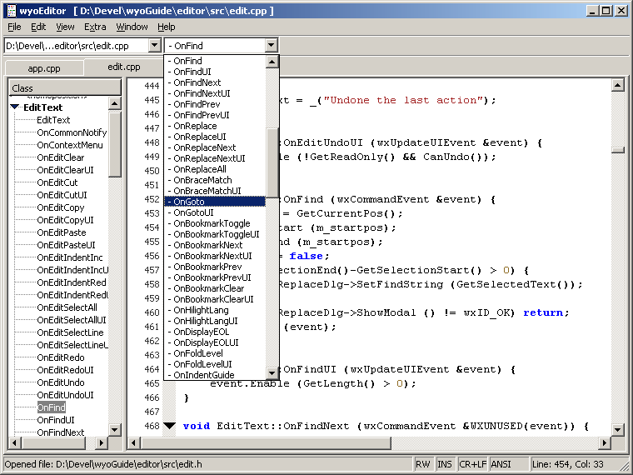Switch to the app.cpp tab
The width and height of the screenshot is (633, 475).
tap(44, 68)
